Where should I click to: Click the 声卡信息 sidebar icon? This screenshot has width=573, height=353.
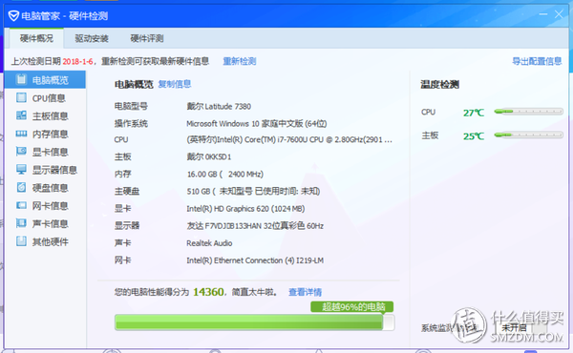21,223
